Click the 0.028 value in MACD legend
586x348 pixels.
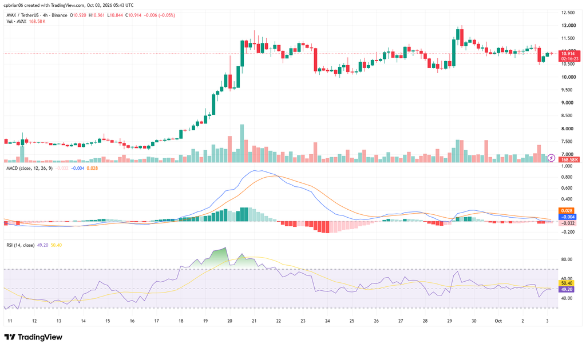click(x=92, y=168)
